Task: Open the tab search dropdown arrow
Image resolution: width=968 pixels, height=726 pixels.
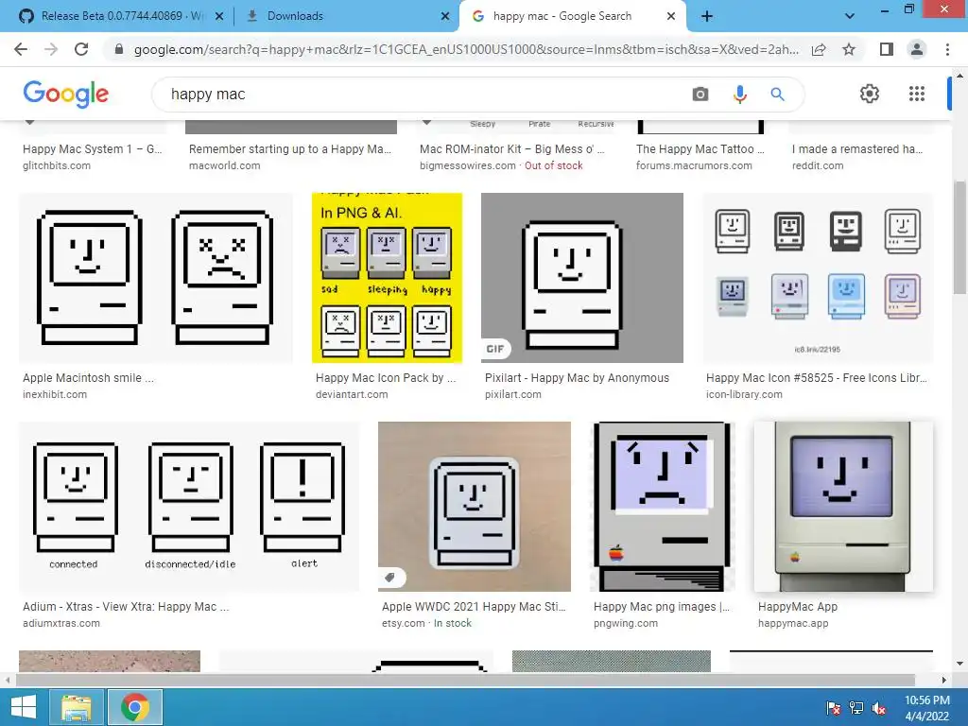Action: (x=850, y=16)
